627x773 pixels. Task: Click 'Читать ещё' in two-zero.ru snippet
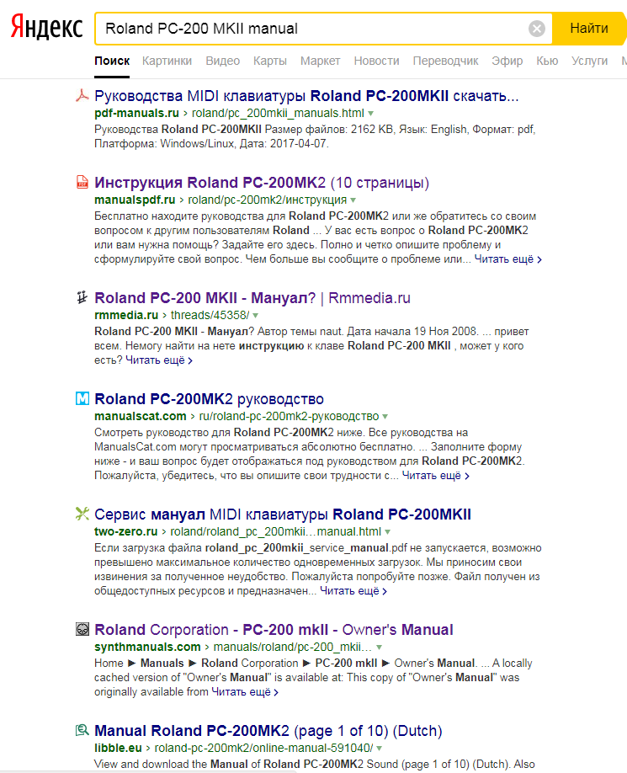(353, 591)
